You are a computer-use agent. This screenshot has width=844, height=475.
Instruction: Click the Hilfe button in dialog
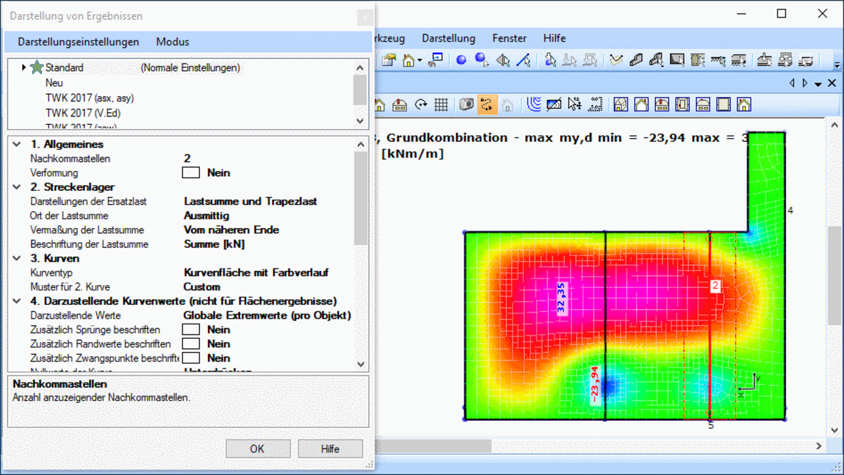tap(330, 449)
